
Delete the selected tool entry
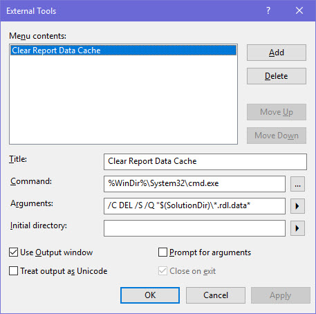277,76
